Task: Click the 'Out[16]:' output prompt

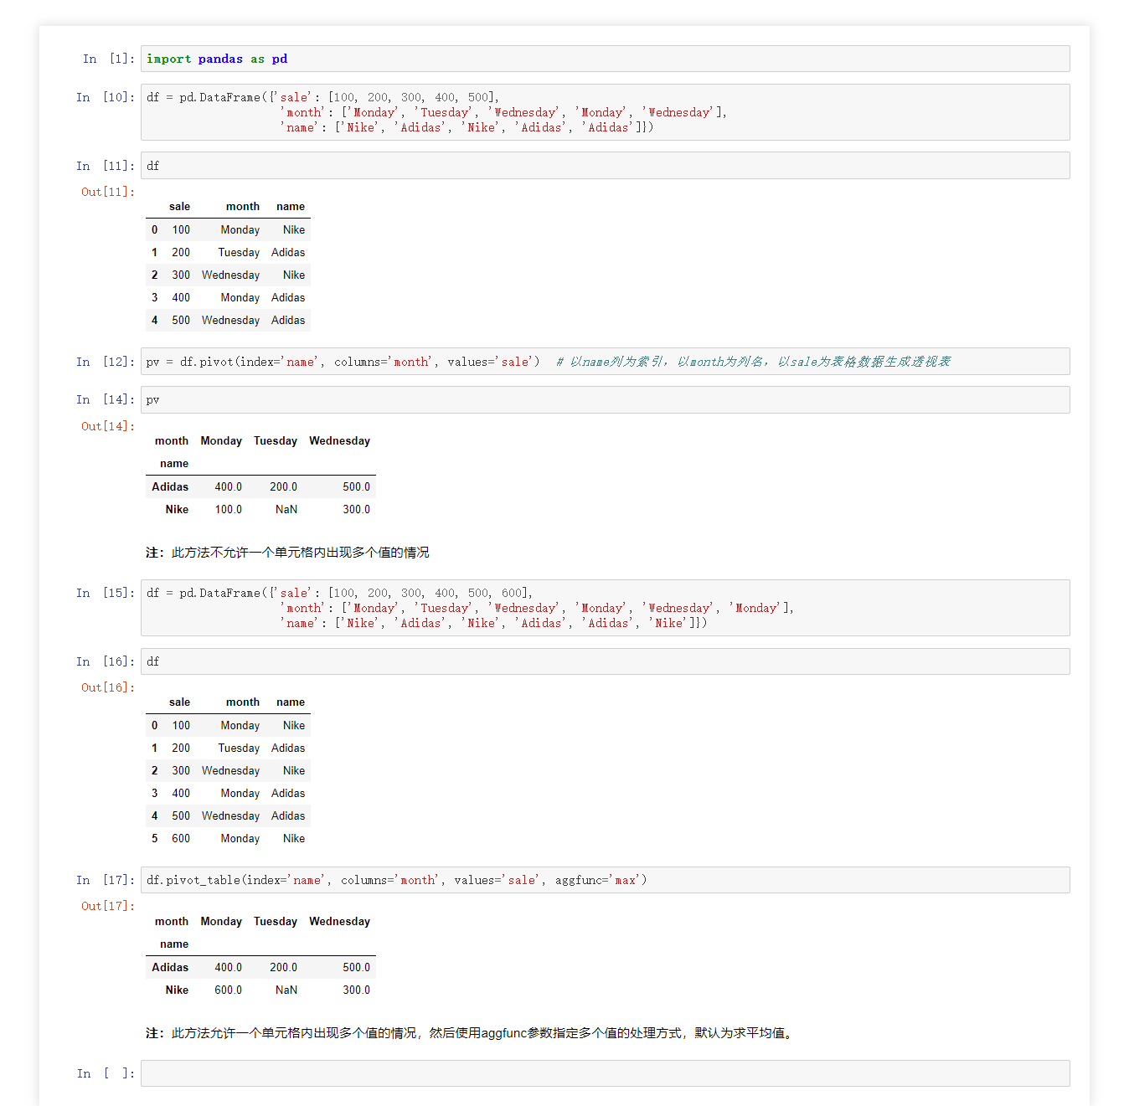Action: pos(108,687)
